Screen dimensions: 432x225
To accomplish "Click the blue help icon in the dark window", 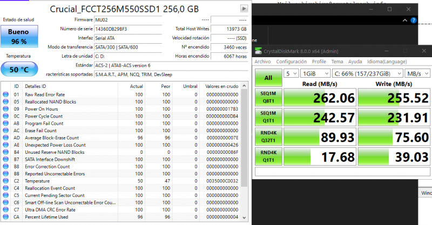I will click(413, 20).
